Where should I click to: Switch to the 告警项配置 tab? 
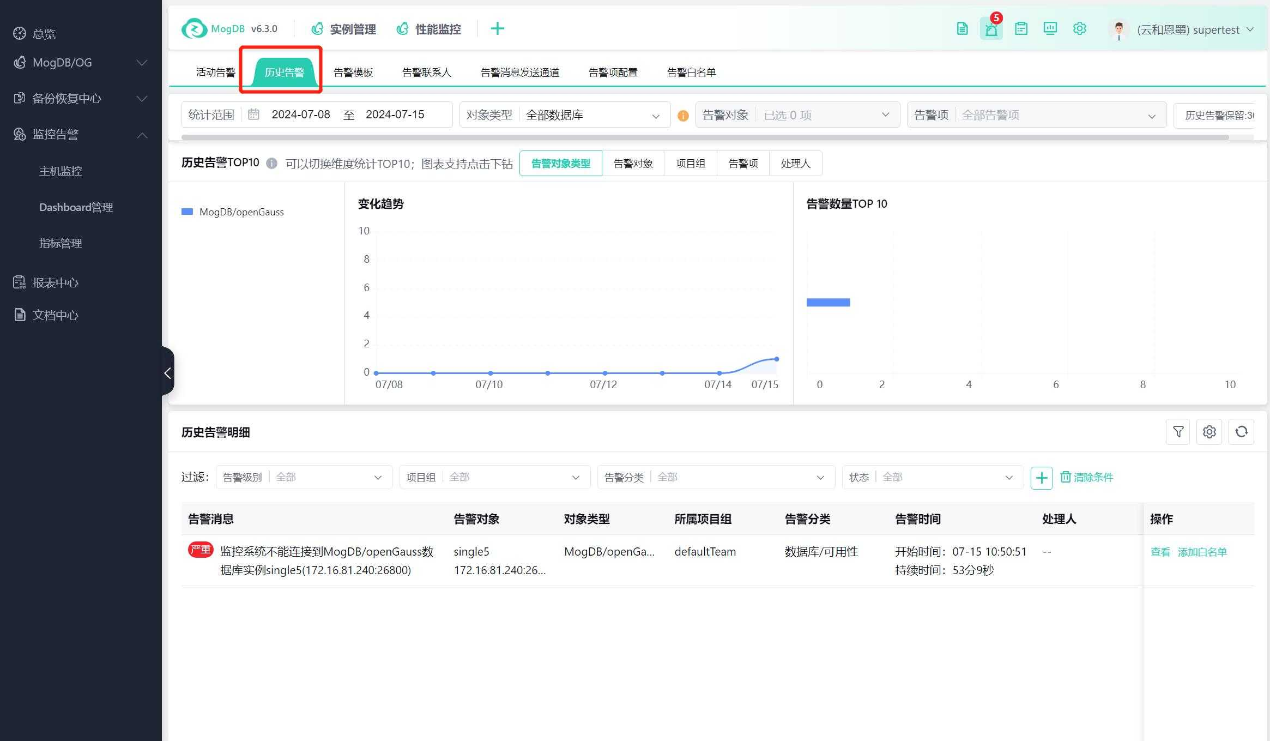[x=613, y=73]
